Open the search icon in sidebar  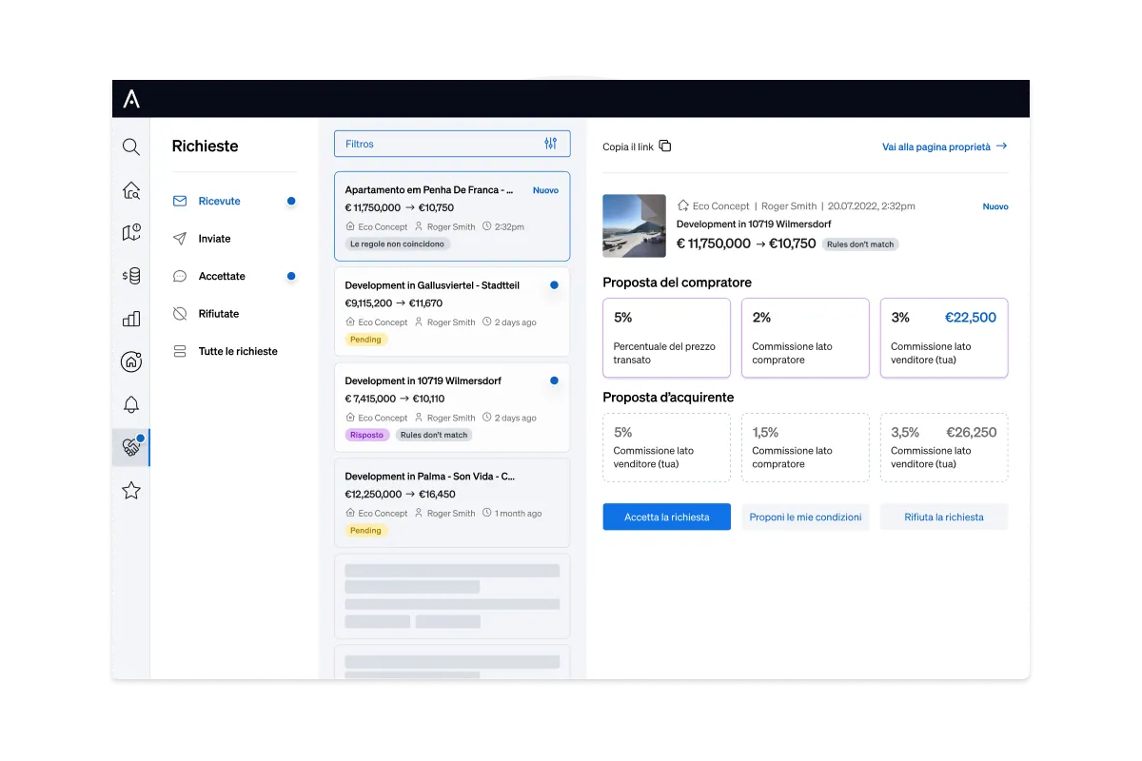[131, 146]
